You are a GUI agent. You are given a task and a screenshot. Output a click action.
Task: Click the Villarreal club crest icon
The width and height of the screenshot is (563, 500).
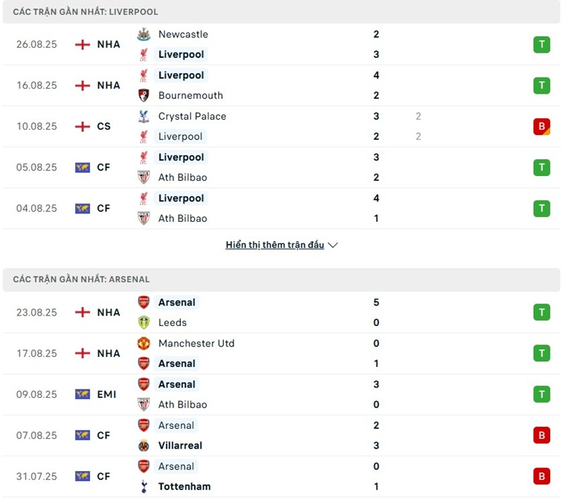(144, 445)
